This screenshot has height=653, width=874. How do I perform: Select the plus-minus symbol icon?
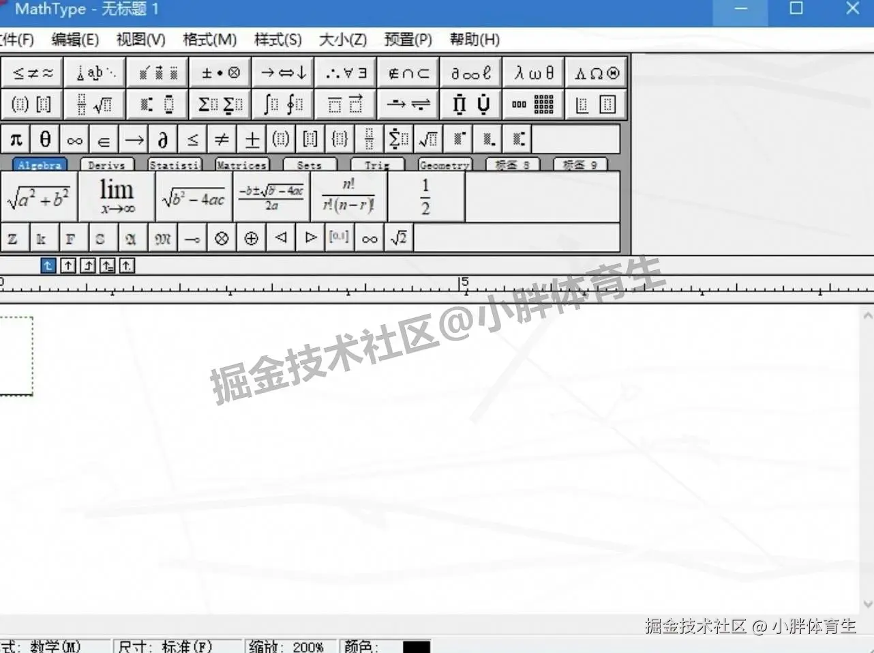(252, 139)
